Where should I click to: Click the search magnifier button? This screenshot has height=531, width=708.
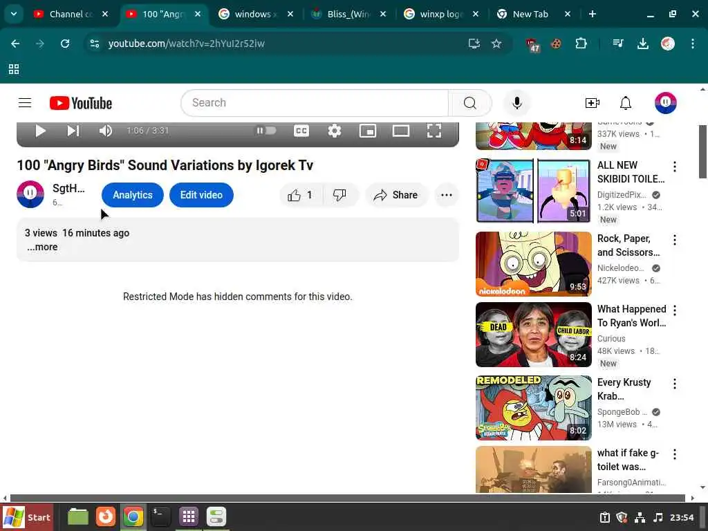[x=469, y=103]
